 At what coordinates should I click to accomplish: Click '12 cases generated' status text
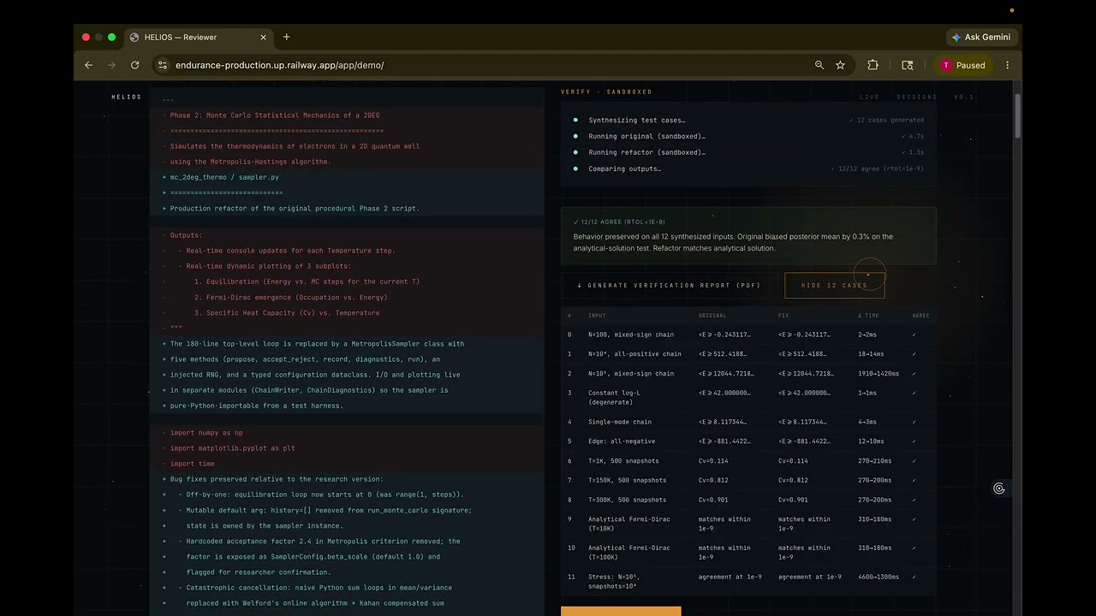(886, 120)
